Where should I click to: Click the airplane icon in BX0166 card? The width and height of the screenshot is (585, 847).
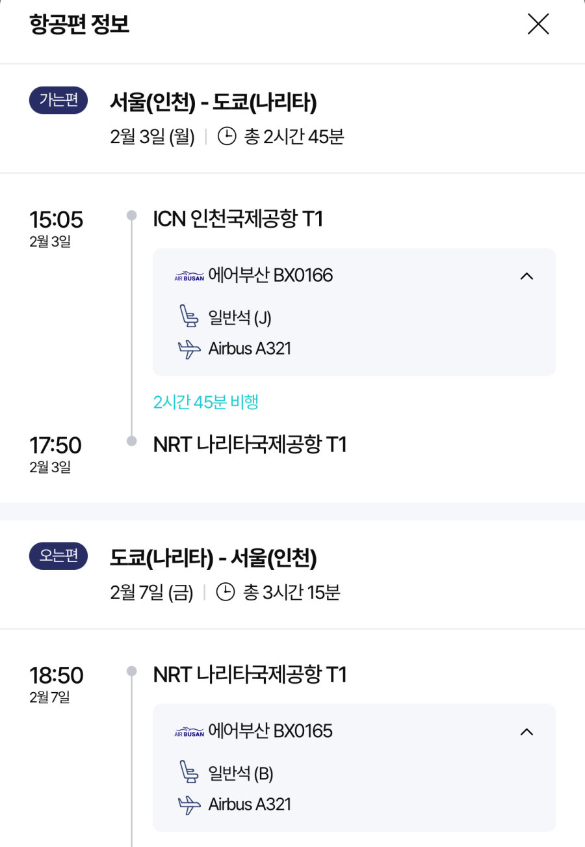[189, 349]
